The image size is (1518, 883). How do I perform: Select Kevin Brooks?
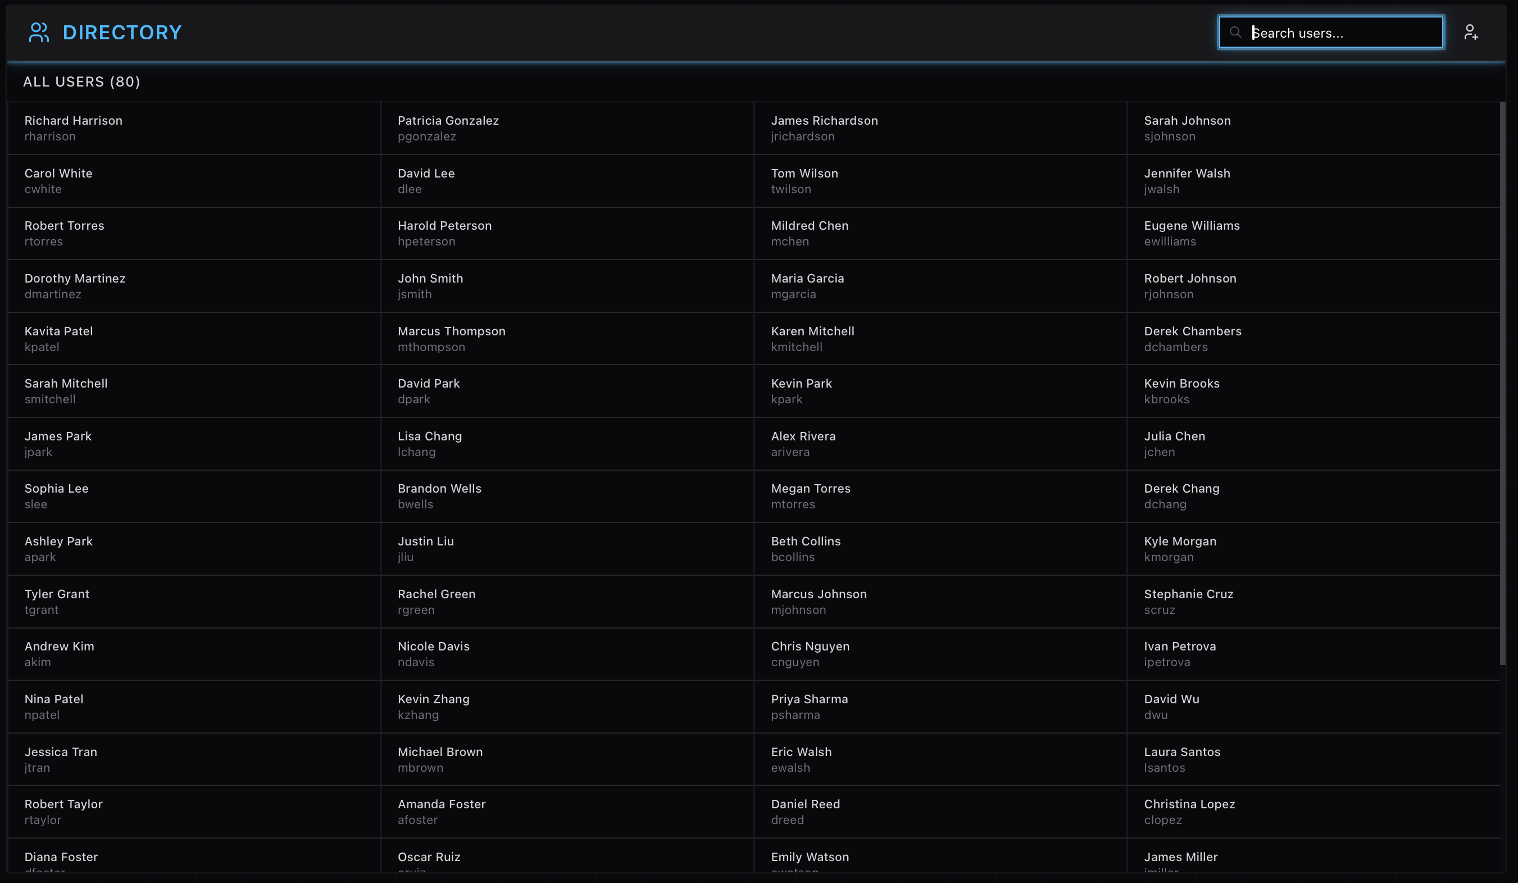[1313, 392]
